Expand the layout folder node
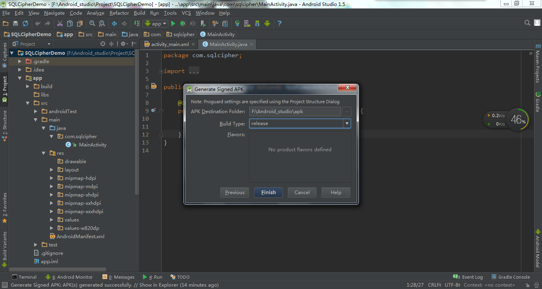This screenshot has width=542, height=289. 52,170
